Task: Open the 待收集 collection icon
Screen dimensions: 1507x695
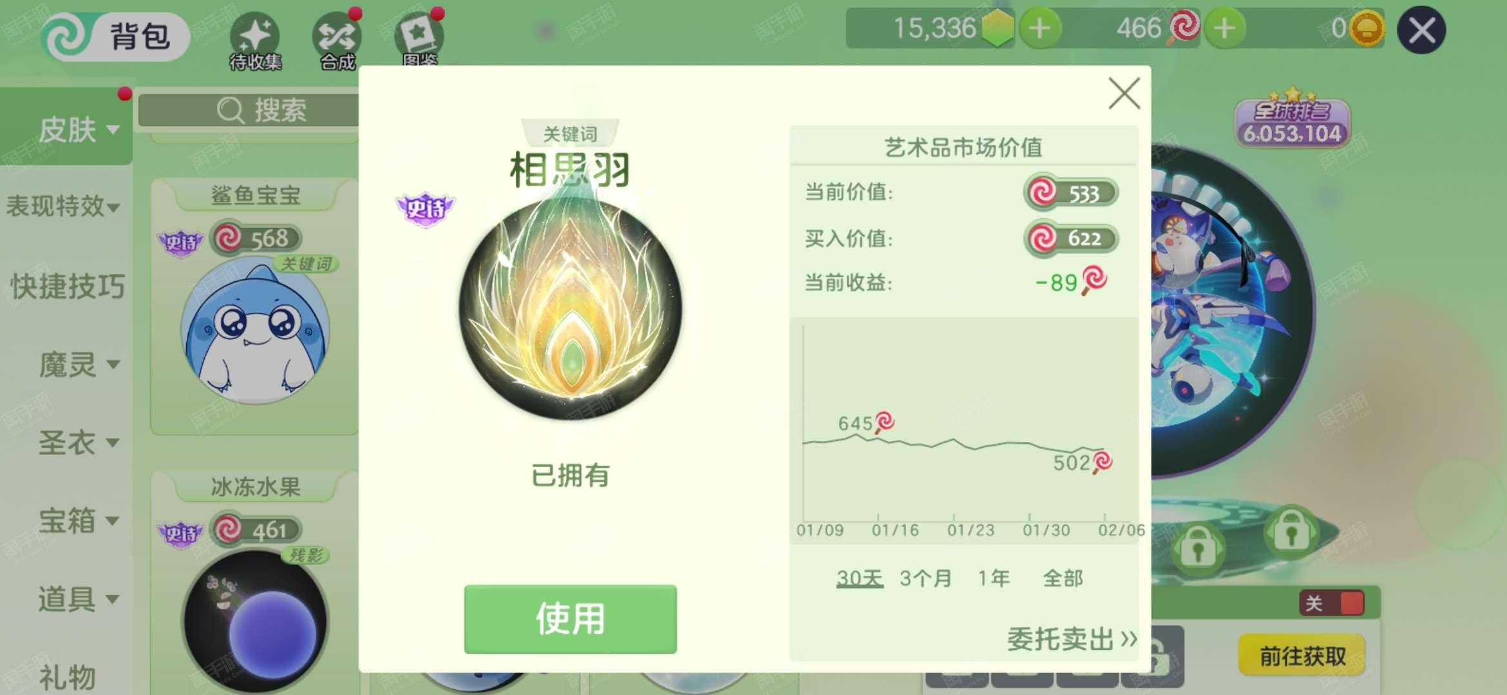Action: [255, 41]
